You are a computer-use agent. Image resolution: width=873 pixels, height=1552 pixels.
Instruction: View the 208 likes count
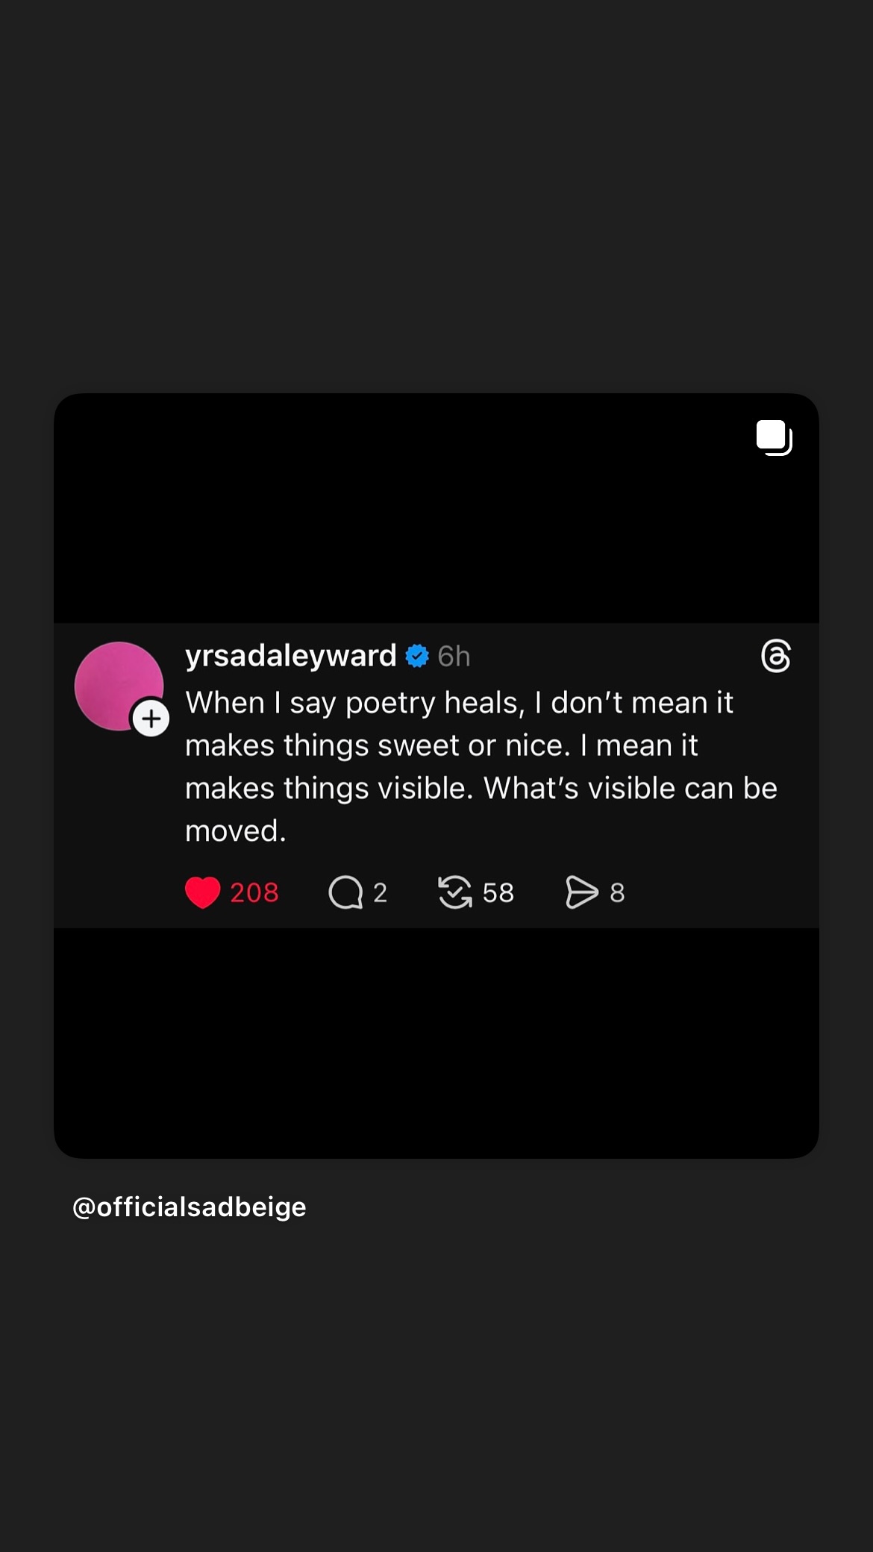[254, 892]
